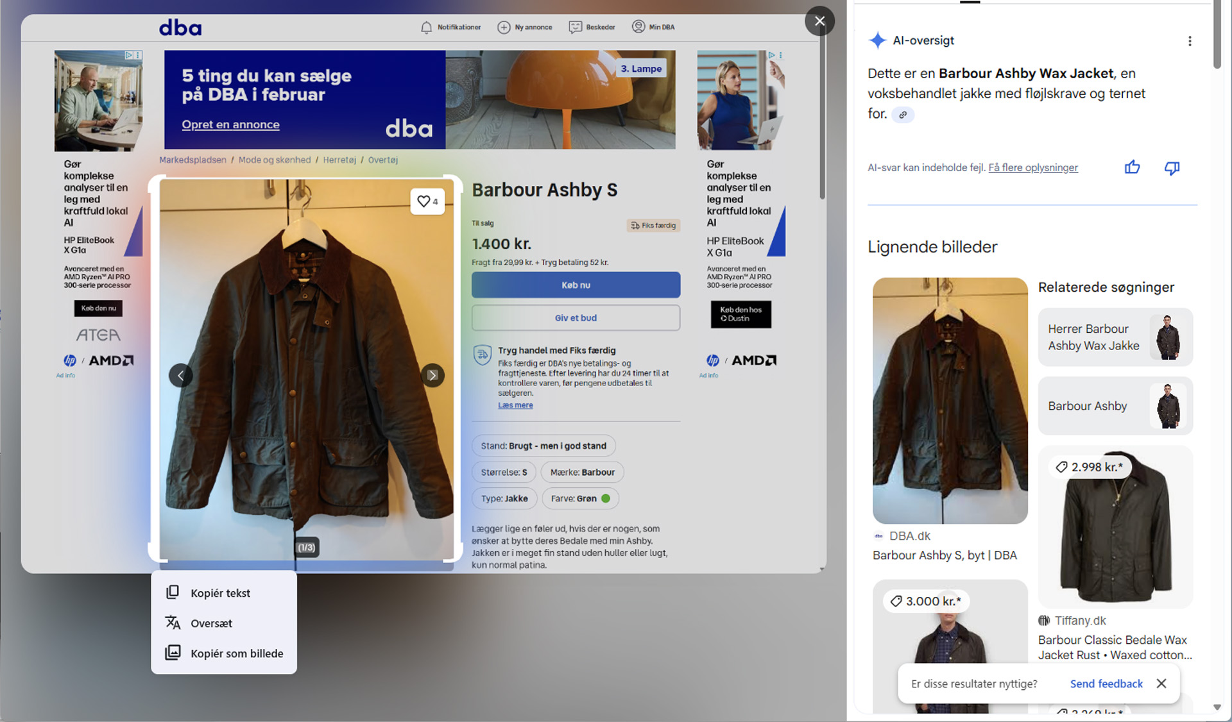This screenshot has height=722, width=1232.
Task: Go to the previous jacket photo arrow
Action: coord(180,375)
